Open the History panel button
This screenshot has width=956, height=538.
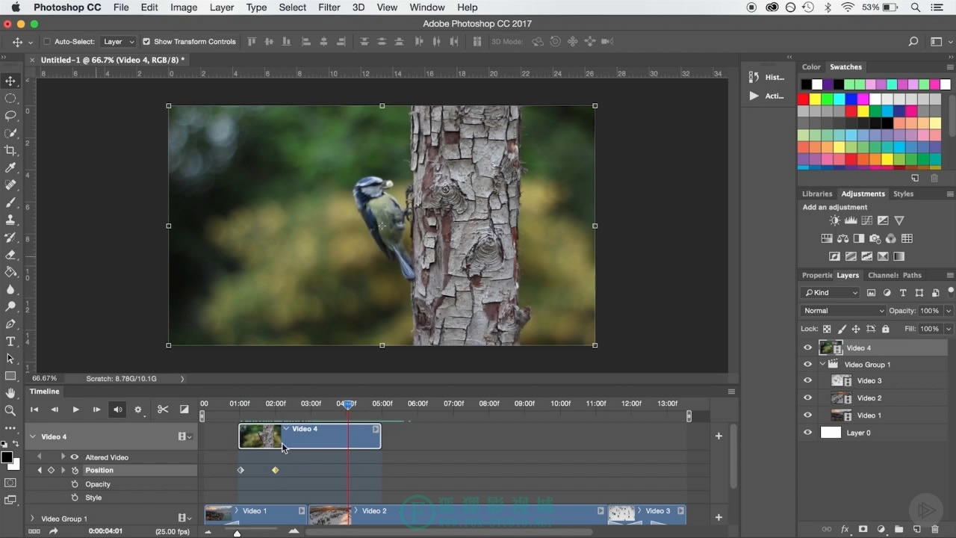tap(766, 77)
